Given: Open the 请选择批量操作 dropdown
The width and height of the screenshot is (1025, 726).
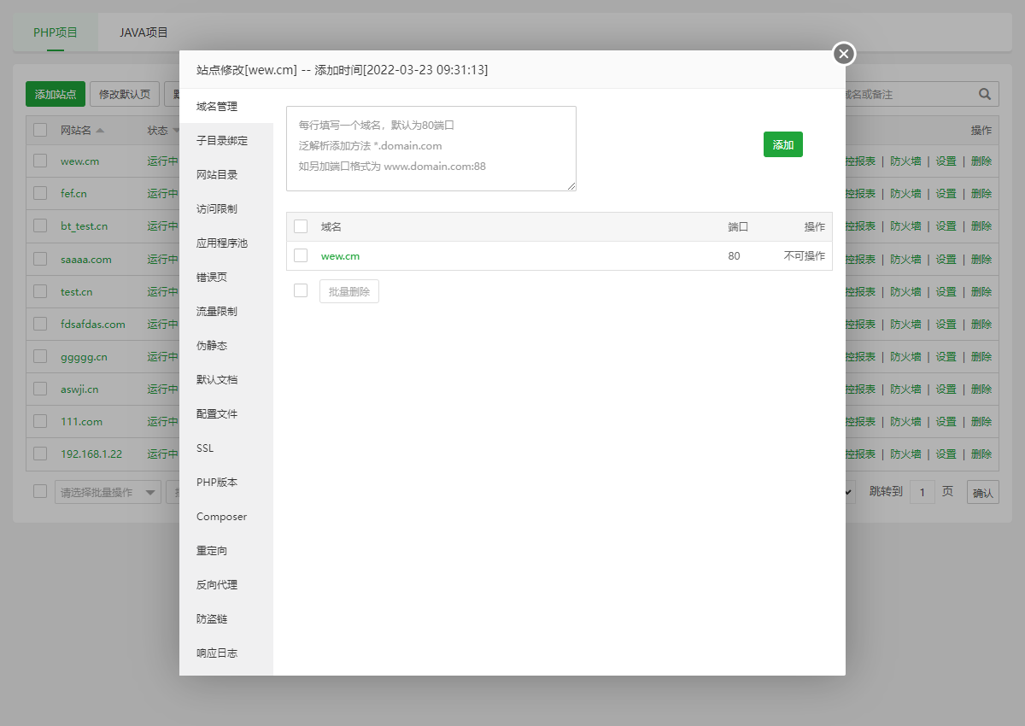Looking at the screenshot, I should click(x=108, y=492).
